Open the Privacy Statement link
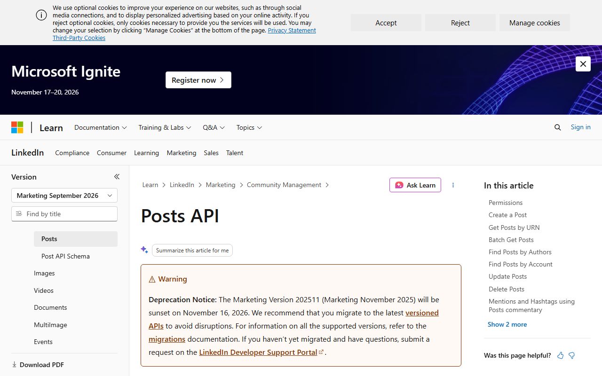 (292, 30)
